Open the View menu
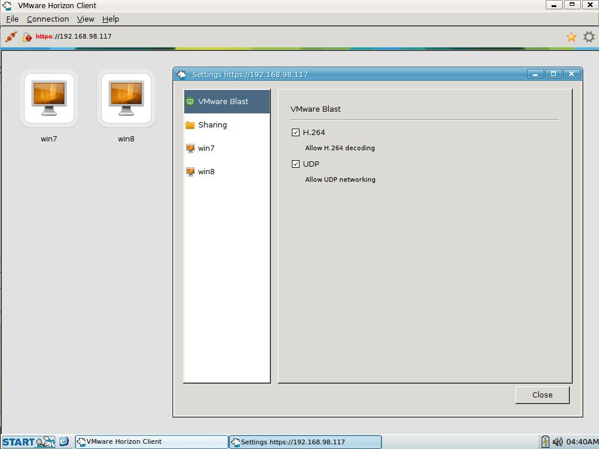The width and height of the screenshot is (599, 449). pyautogui.click(x=85, y=19)
